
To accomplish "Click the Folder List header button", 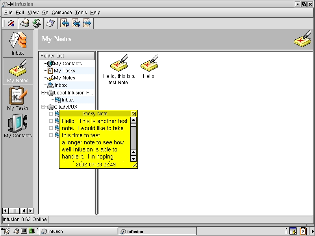I will click(67, 55).
